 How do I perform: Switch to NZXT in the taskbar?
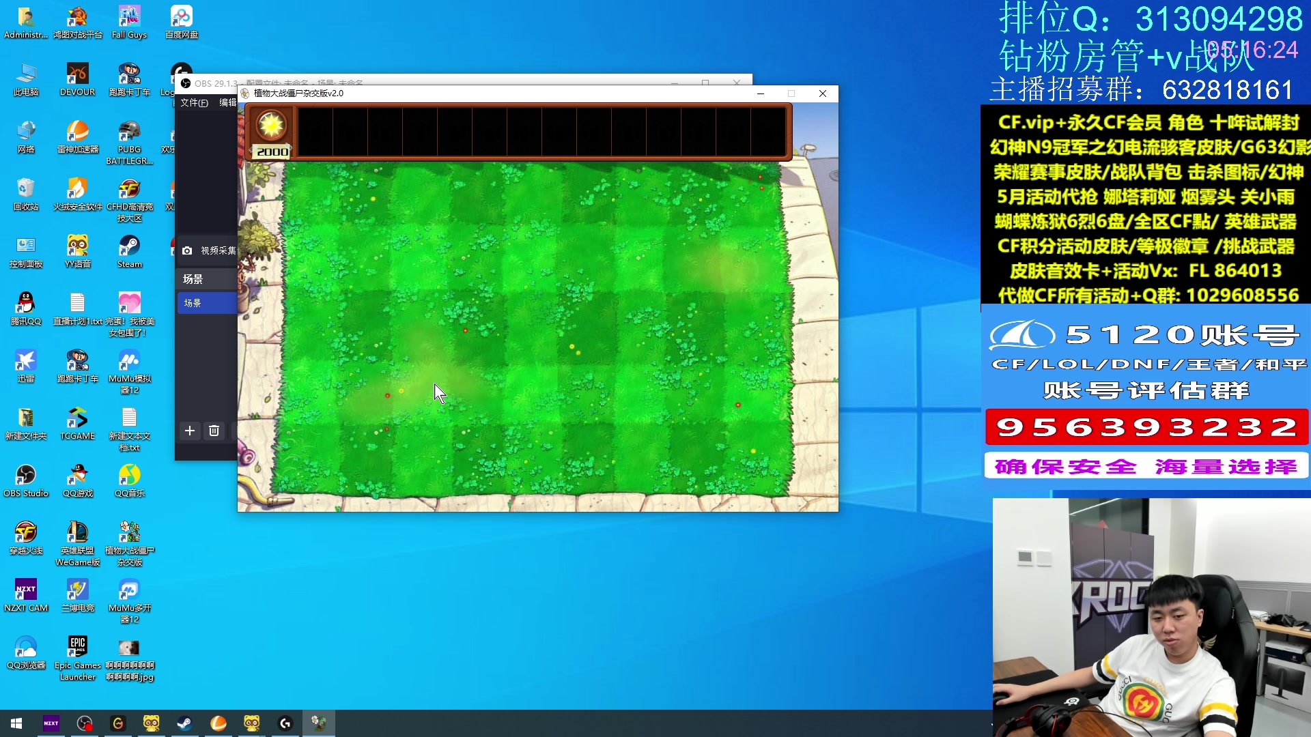tap(51, 723)
